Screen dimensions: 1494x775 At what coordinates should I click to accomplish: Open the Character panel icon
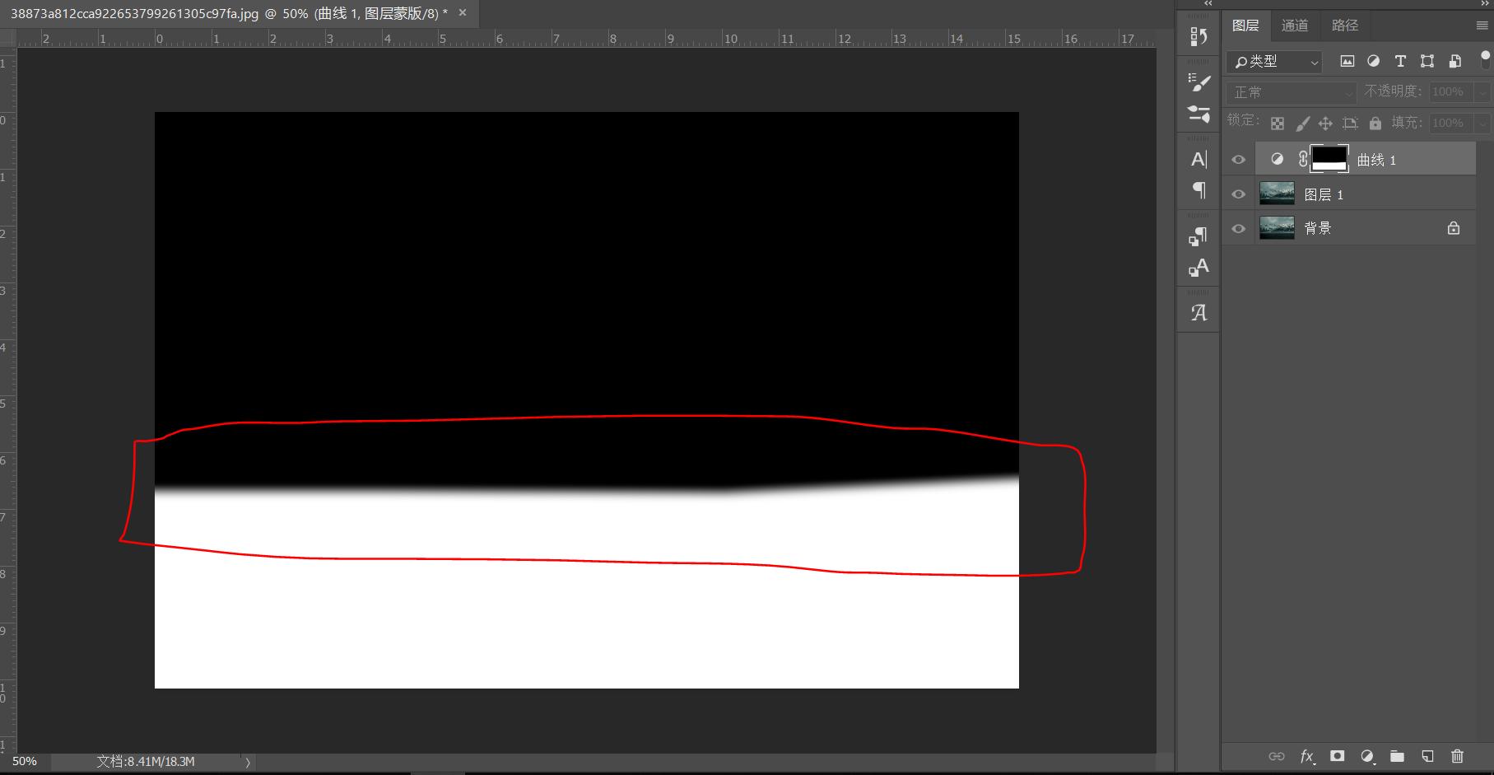point(1198,159)
